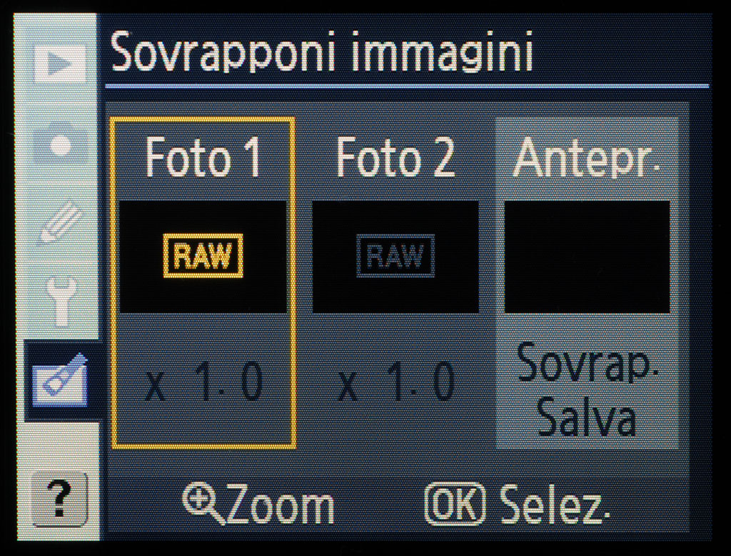The width and height of the screenshot is (731, 556).
Task: Open the Custom Settings pencil icon
Action: coord(61,223)
